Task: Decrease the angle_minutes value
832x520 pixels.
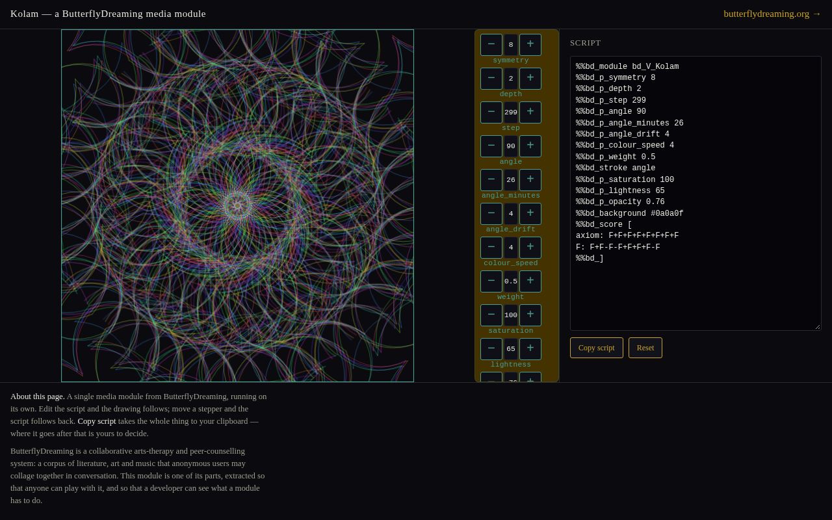Action: (x=491, y=180)
